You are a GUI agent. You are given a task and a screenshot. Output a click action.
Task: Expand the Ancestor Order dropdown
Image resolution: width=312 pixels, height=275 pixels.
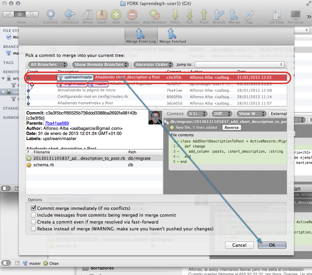point(154,64)
